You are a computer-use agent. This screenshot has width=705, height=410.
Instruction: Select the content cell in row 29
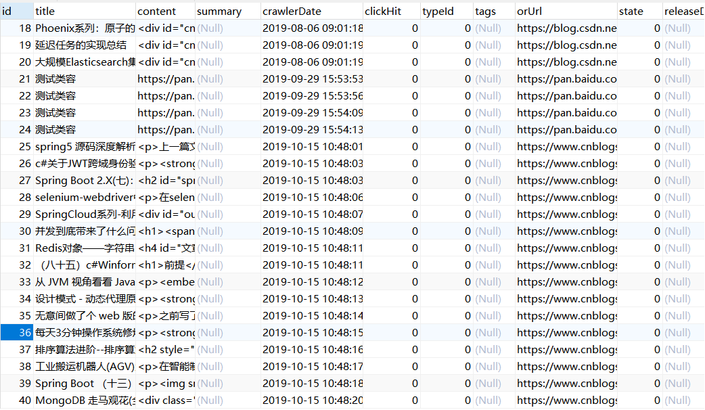pos(166,214)
